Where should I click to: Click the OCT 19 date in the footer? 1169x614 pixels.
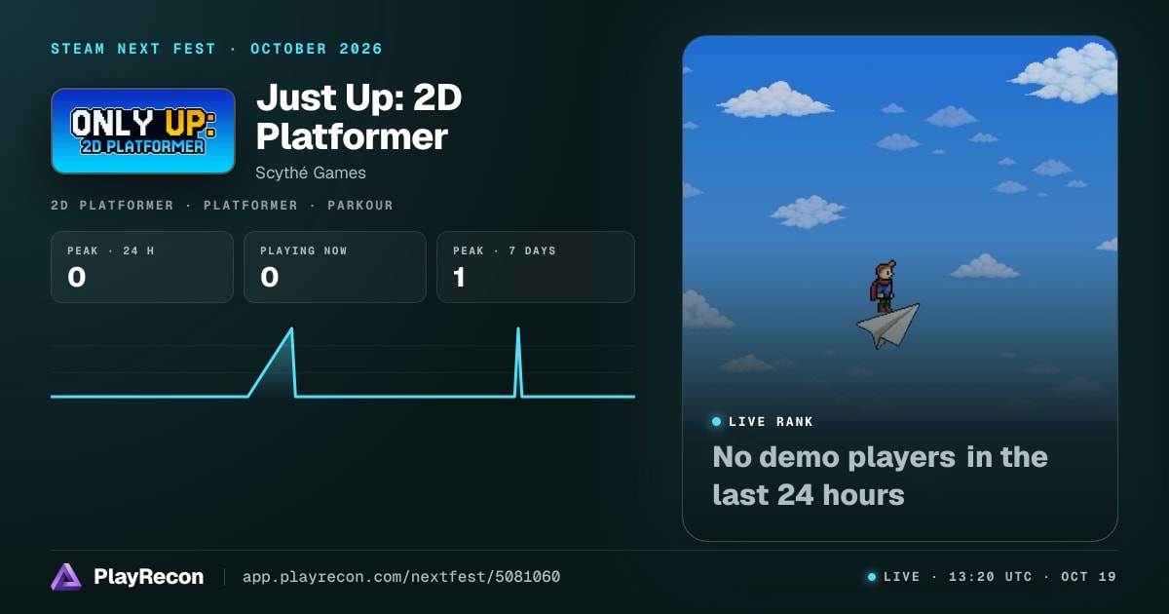tap(1089, 577)
